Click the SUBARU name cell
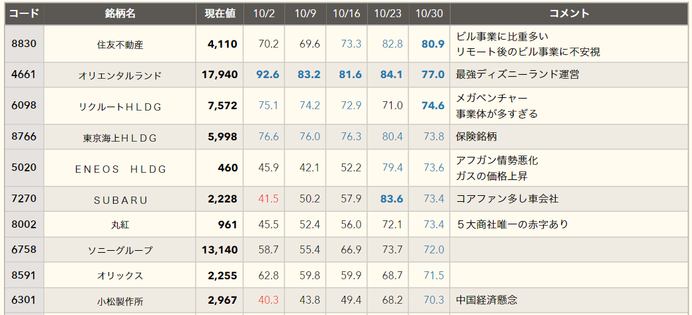 pyautogui.click(x=120, y=200)
